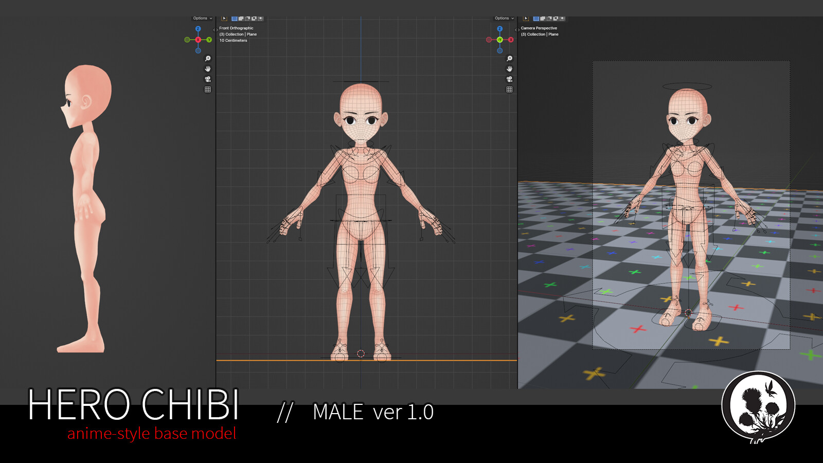The width and height of the screenshot is (823, 463).
Task: Click 'Camera Perspective' viewport label
Action: click(x=539, y=28)
